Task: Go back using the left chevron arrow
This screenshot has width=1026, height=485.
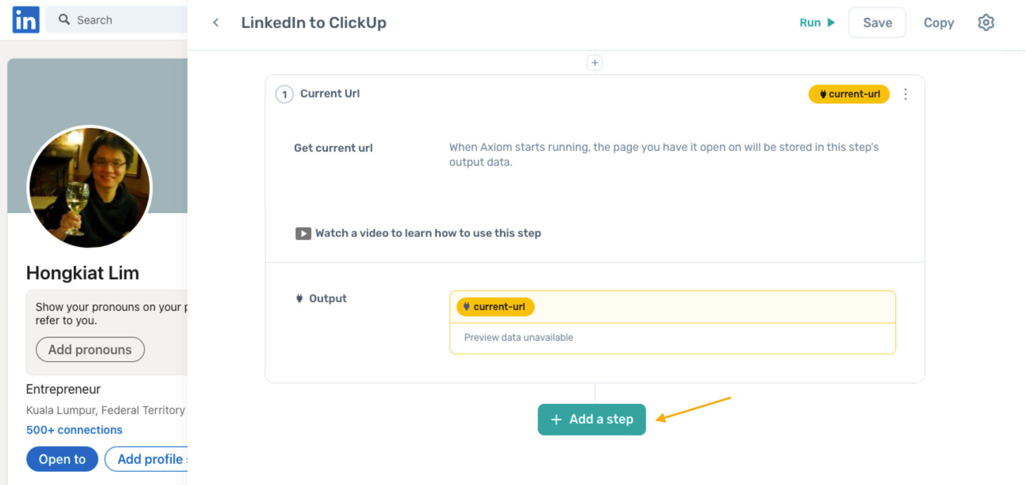Action: click(216, 23)
